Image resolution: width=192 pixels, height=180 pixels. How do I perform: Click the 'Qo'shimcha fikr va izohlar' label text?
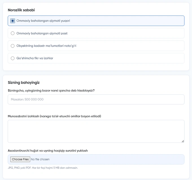pyautogui.click(x=35, y=58)
